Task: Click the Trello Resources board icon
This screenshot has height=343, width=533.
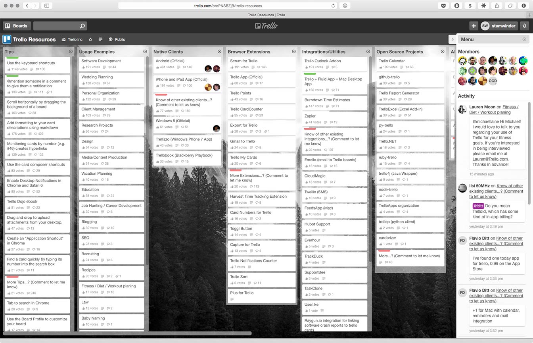Action: click(7, 39)
